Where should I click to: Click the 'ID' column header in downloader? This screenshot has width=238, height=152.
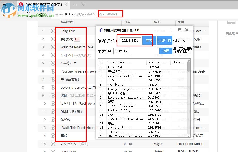(x=101, y=62)
